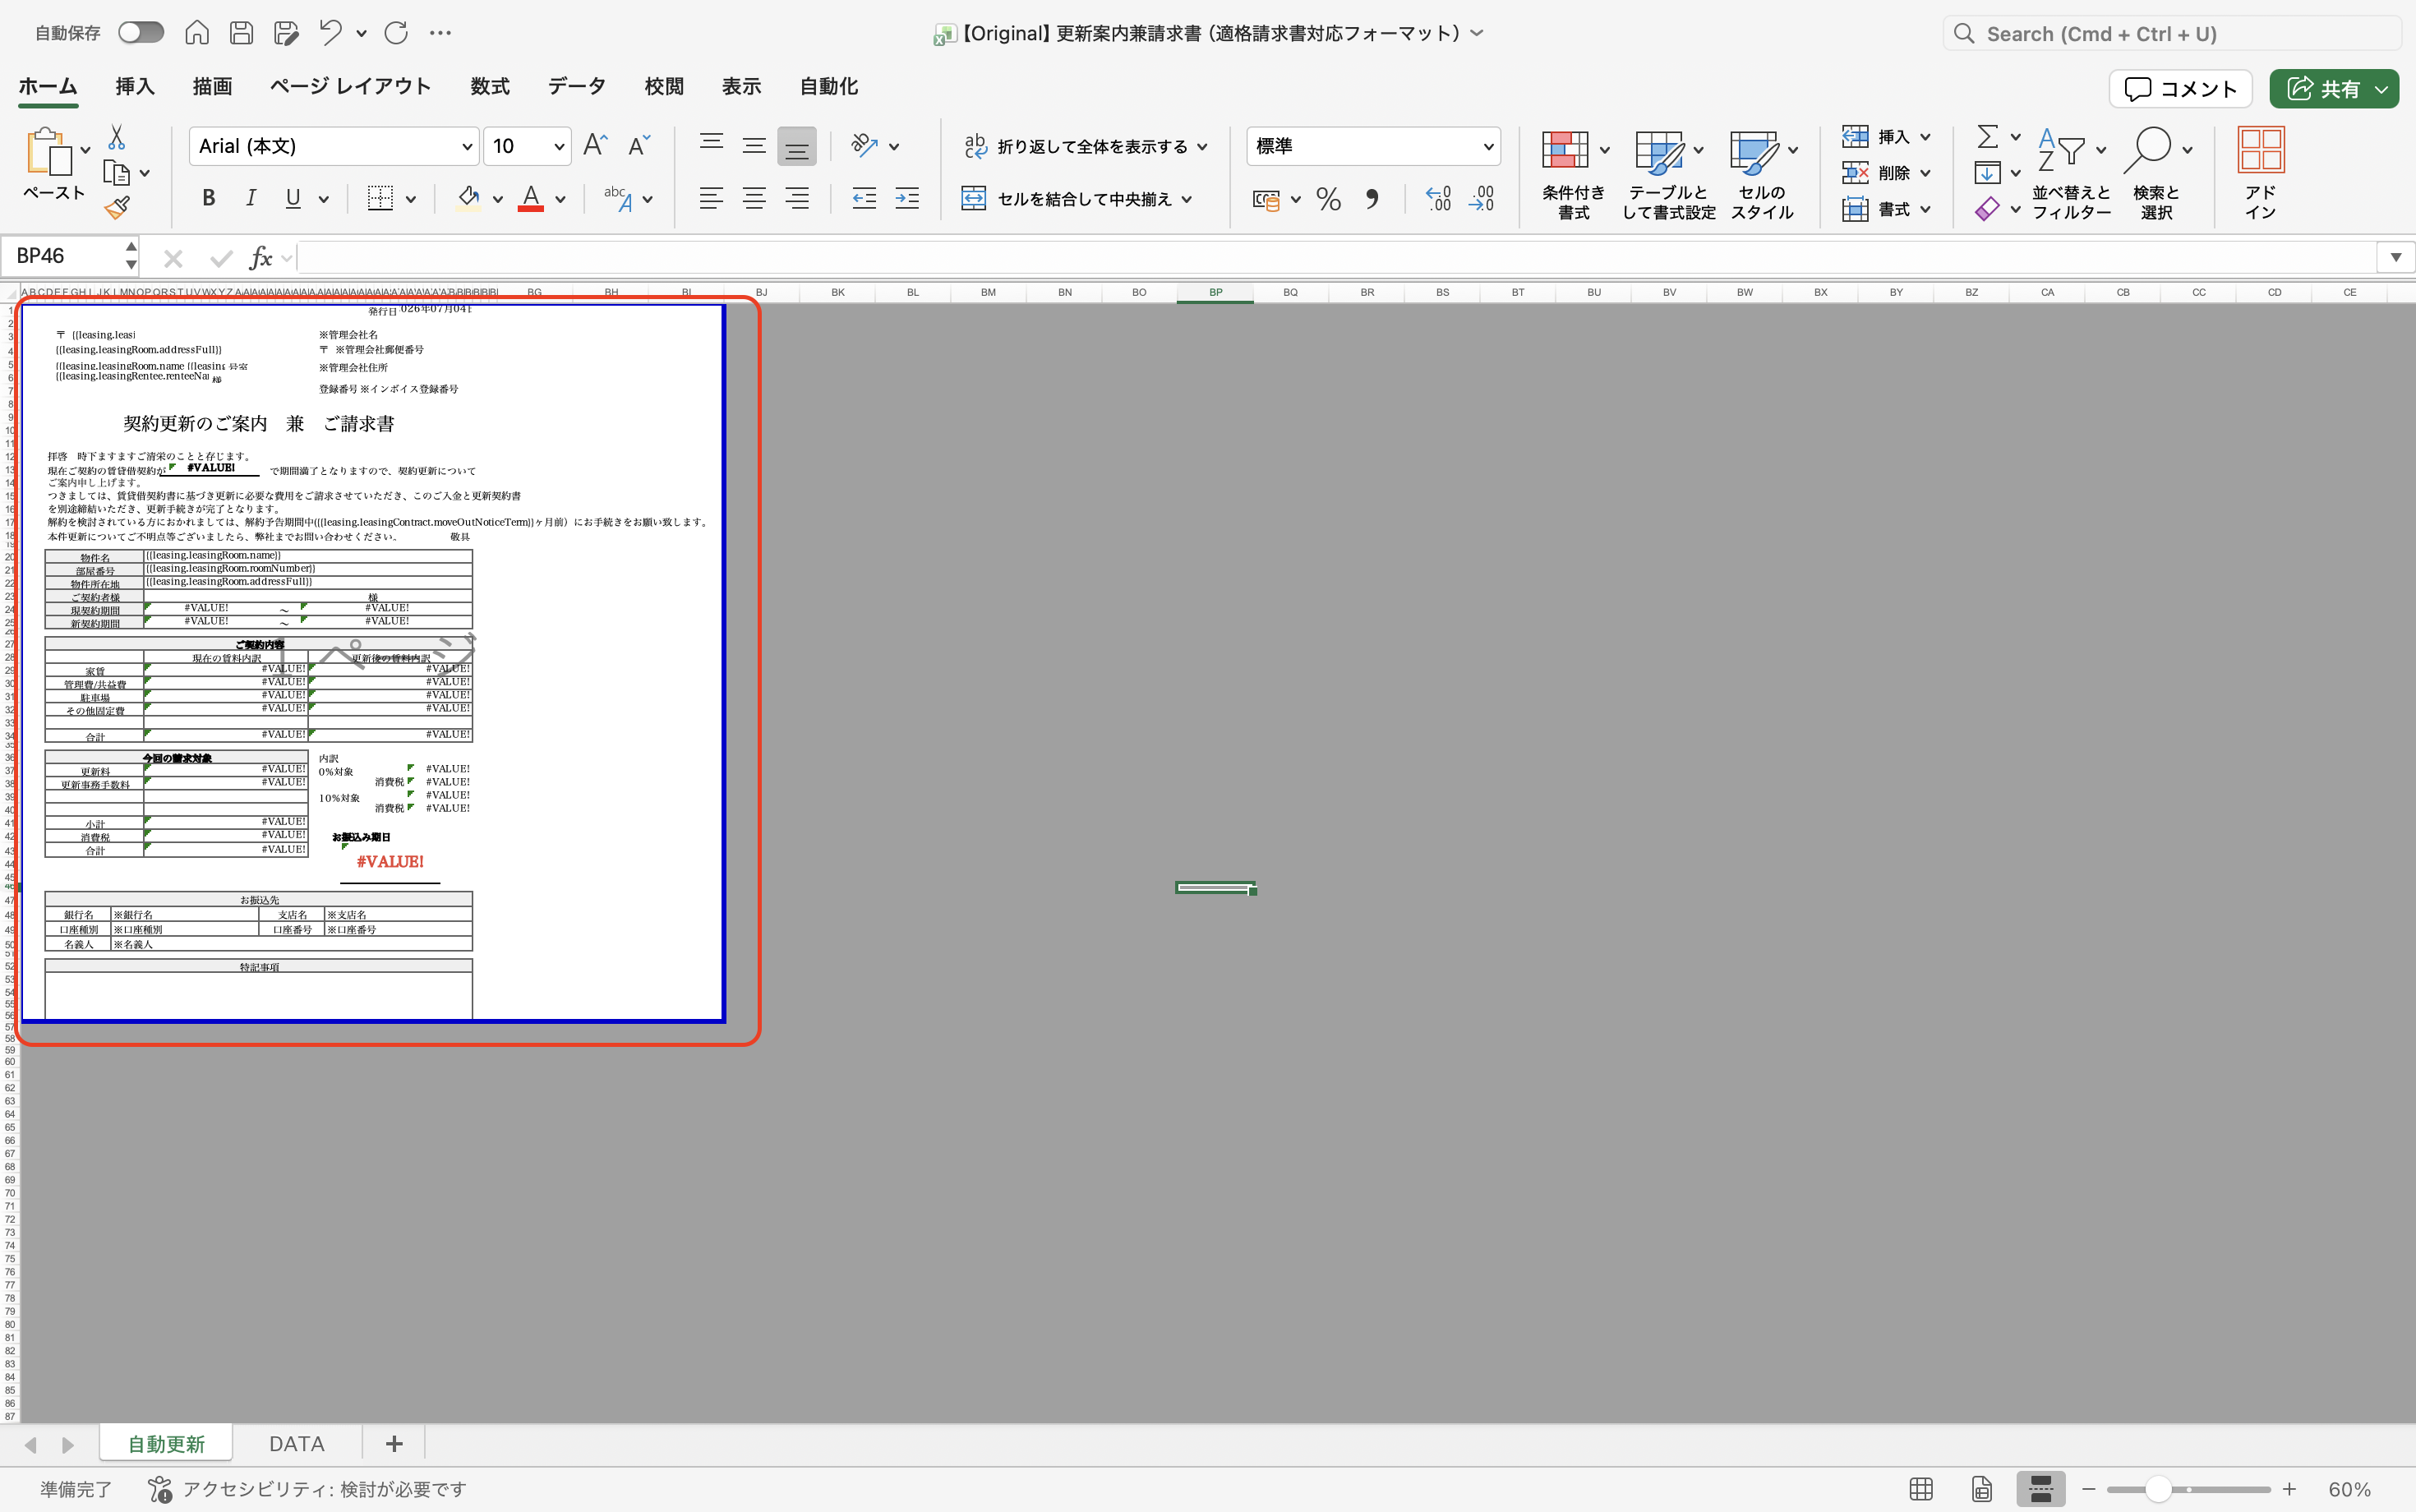2416x1512 pixels.
Task: Adjust the zoom slider handle
Action: (x=2158, y=1489)
